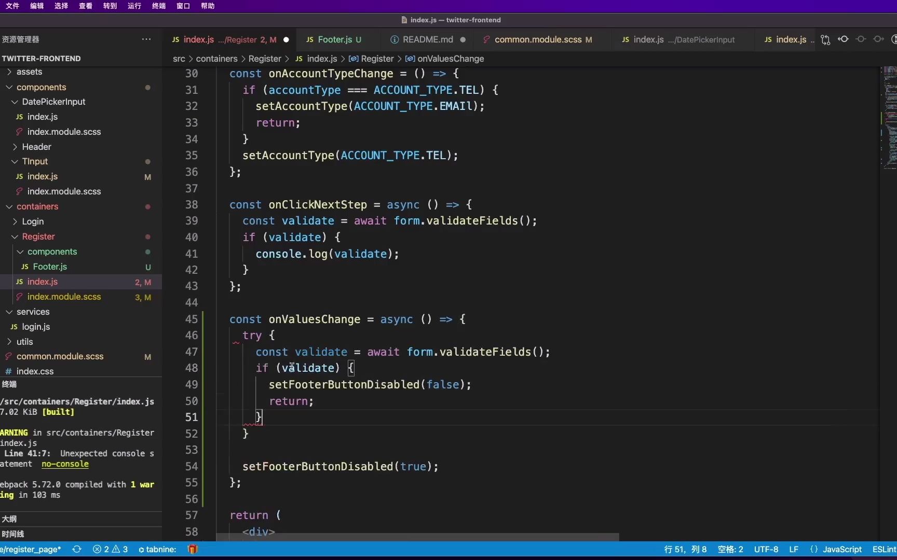Click the middle disabled change-navigation icon in editor toolbar

coord(861,39)
